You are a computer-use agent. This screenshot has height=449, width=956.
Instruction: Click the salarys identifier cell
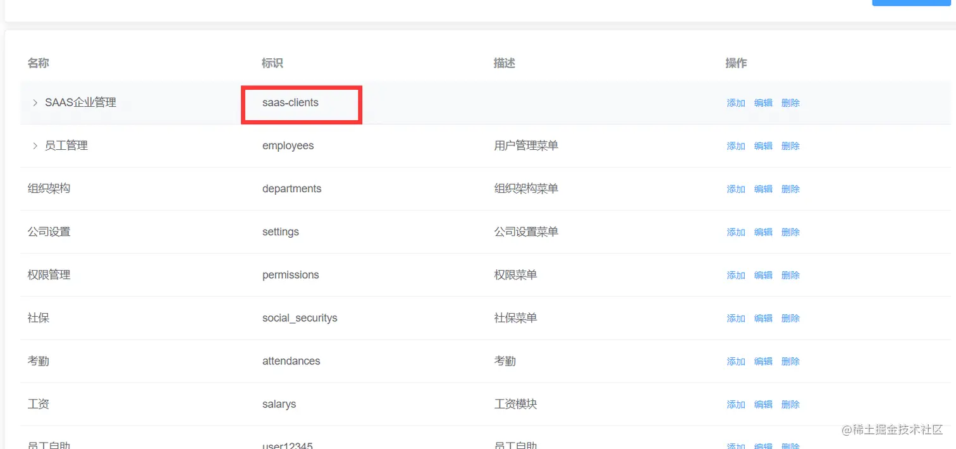(279, 403)
